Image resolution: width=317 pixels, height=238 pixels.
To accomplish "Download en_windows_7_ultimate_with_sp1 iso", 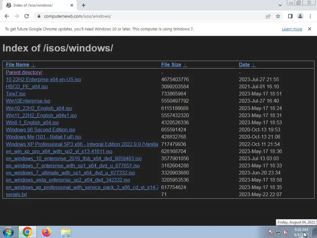I will click(70, 173).
